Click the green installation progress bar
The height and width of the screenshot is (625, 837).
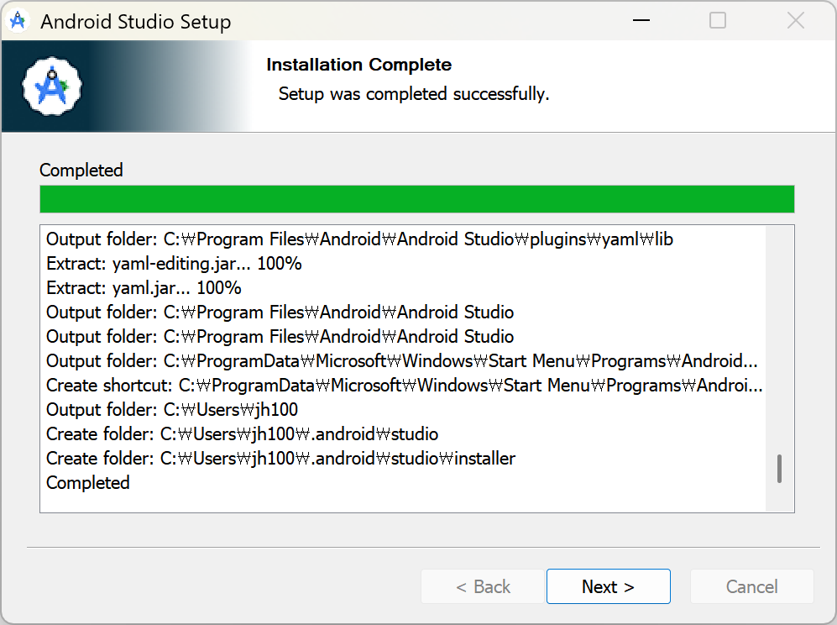point(417,199)
